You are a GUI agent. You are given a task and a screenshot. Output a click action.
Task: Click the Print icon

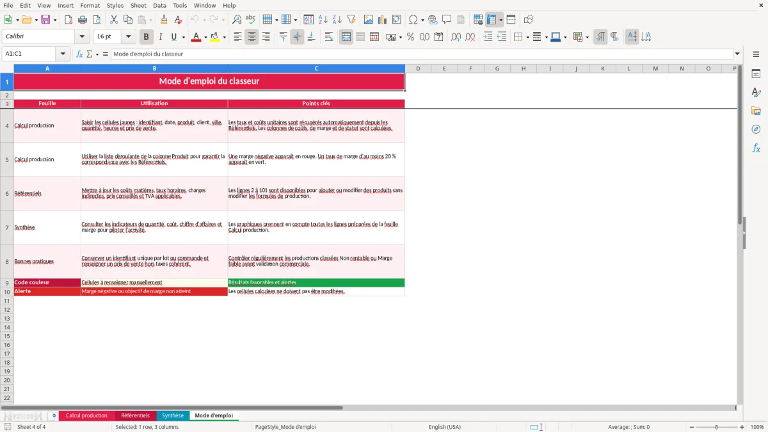(83, 20)
